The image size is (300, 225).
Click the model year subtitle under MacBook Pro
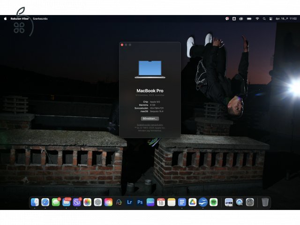pos(150,95)
